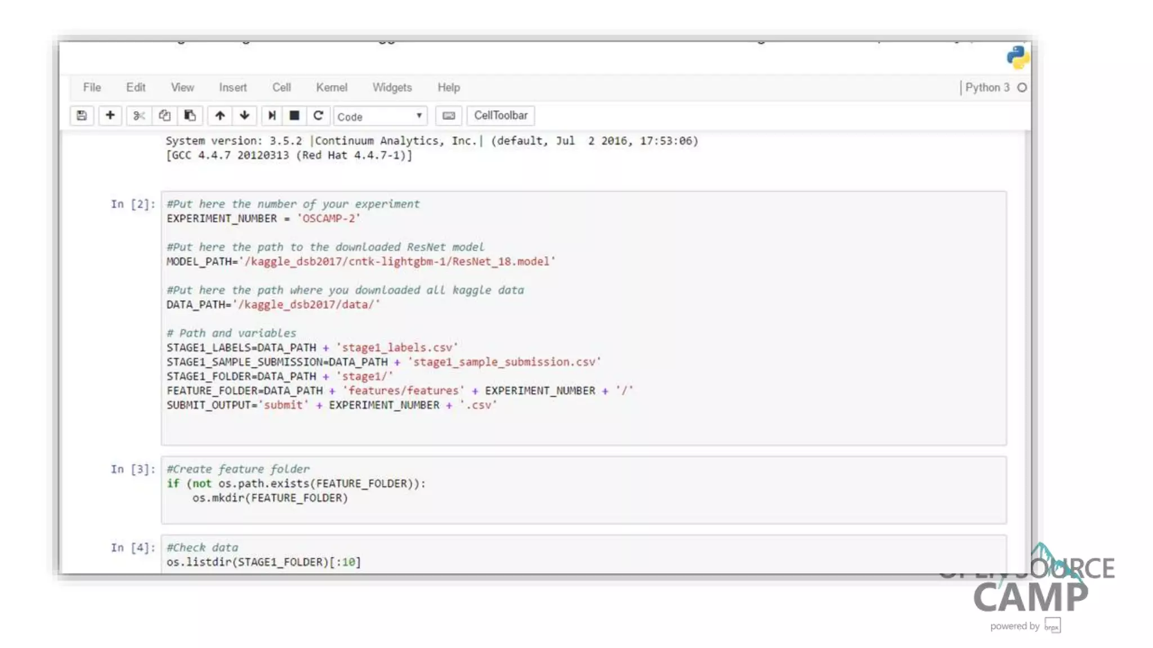This screenshot has height=648, width=1153.
Task: Restart the kernel icon
Action: click(x=318, y=115)
